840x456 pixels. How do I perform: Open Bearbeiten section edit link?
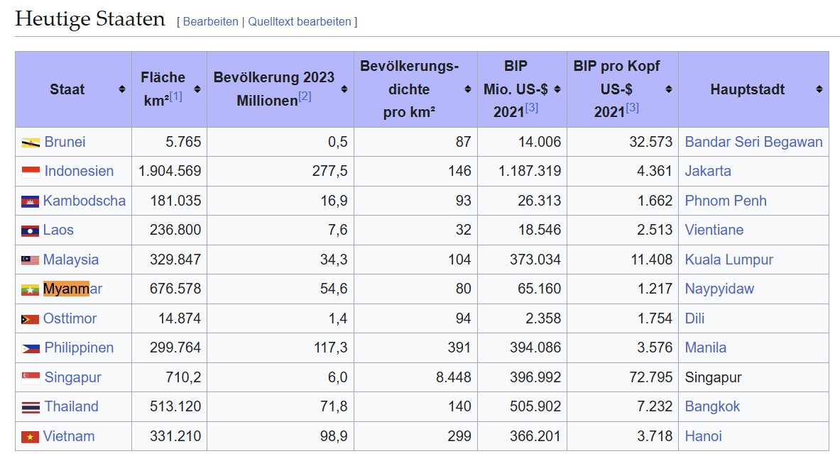[x=210, y=22]
